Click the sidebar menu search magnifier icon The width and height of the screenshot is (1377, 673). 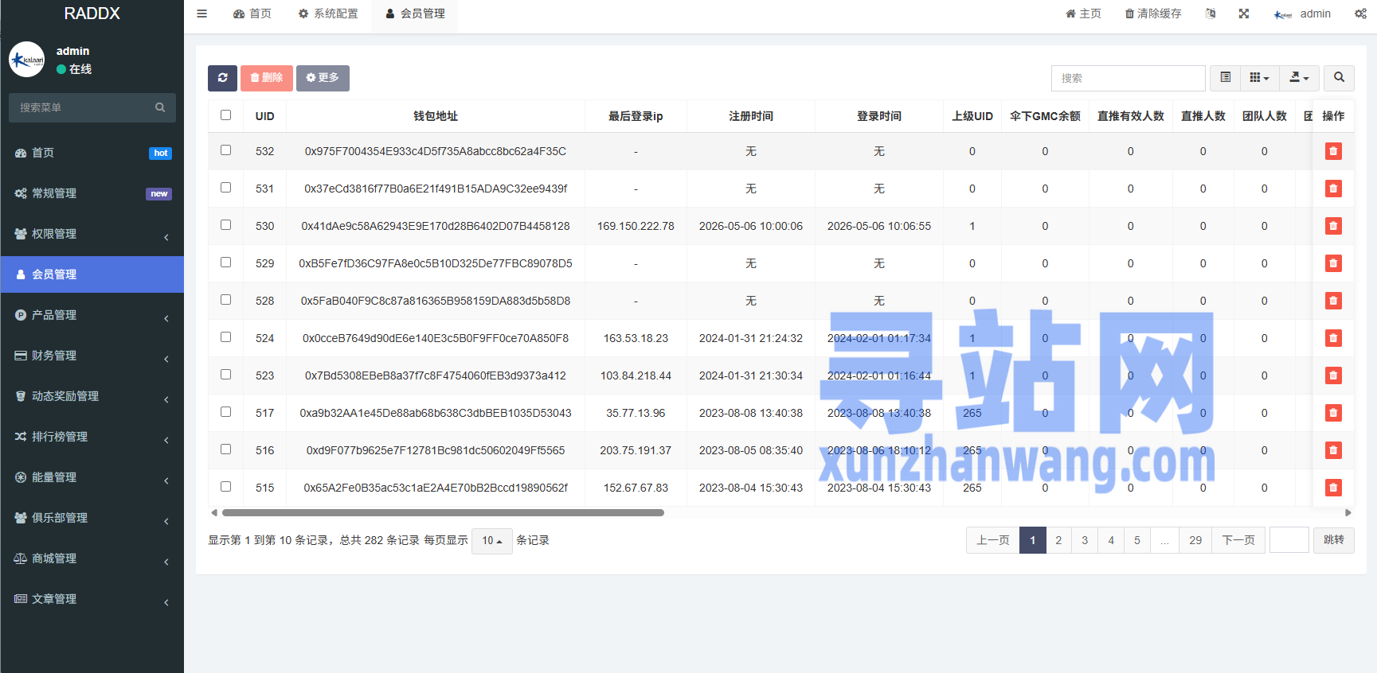point(160,107)
